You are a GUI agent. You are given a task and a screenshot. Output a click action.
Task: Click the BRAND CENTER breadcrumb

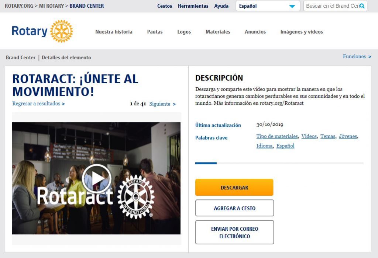tap(87, 6)
